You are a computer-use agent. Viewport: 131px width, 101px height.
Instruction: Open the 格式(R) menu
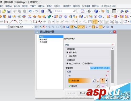25,6
